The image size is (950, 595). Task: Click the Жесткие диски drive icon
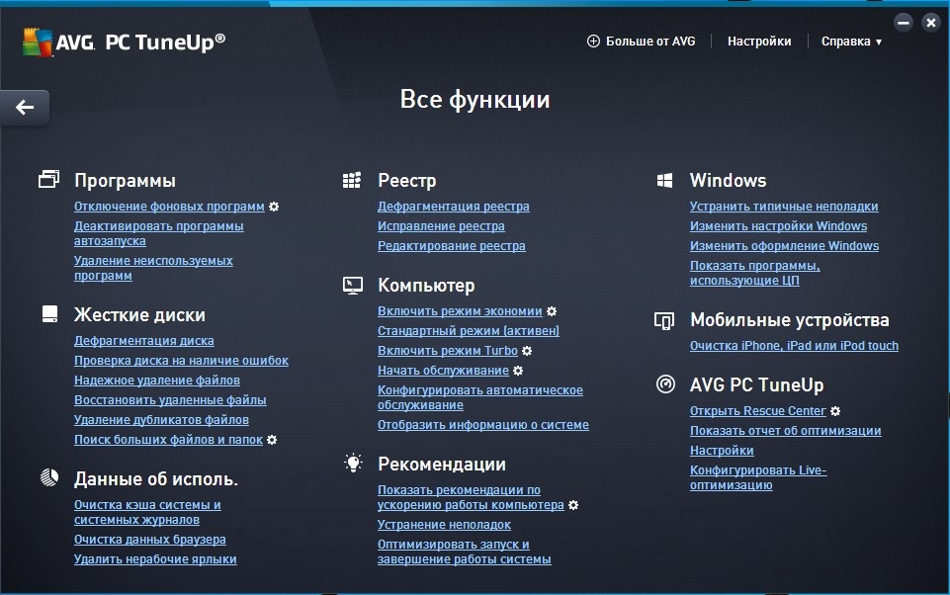49,314
